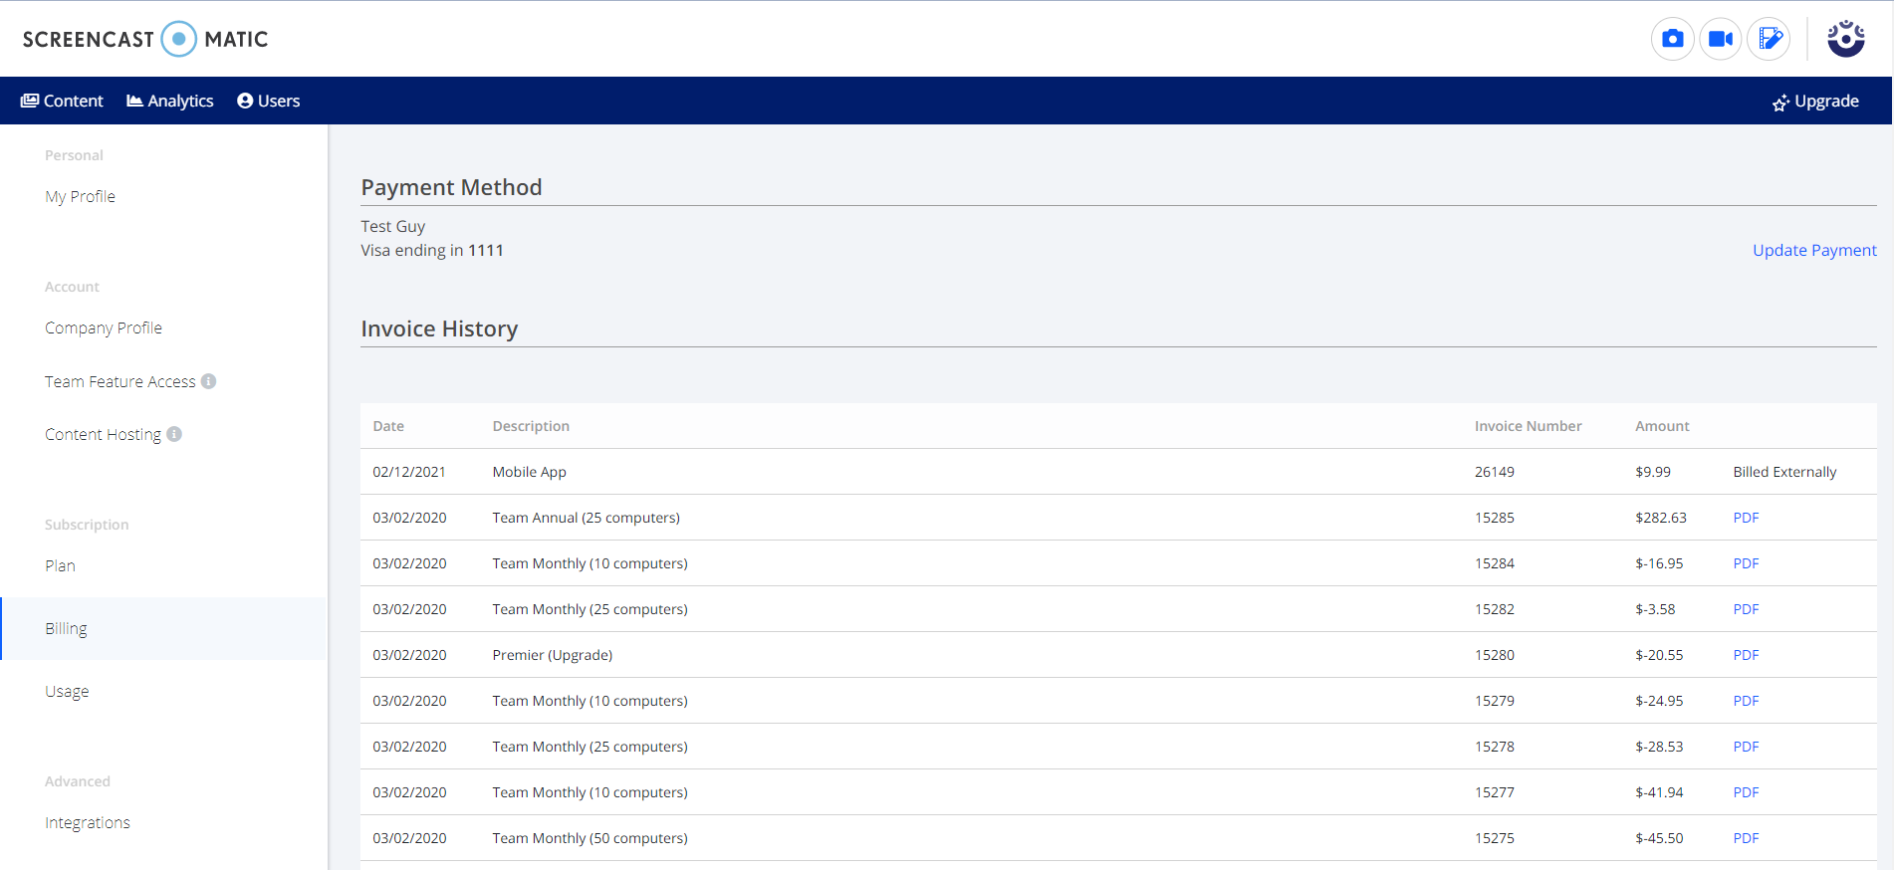Click the $-20.55 amount
Screen dimensions: 1894x870
click(x=1659, y=655)
